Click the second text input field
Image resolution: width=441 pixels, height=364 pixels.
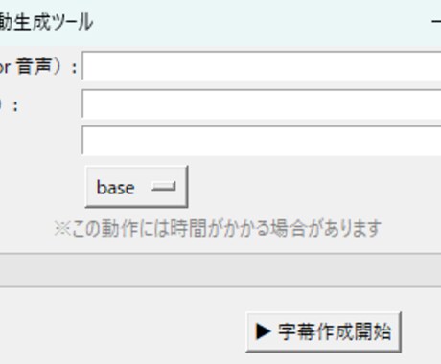click(262, 103)
